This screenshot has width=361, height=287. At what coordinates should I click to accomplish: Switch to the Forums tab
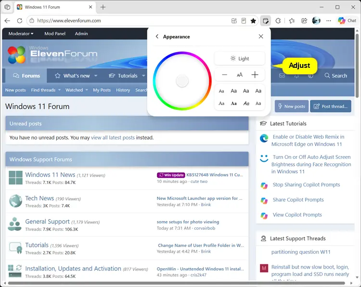point(26,76)
